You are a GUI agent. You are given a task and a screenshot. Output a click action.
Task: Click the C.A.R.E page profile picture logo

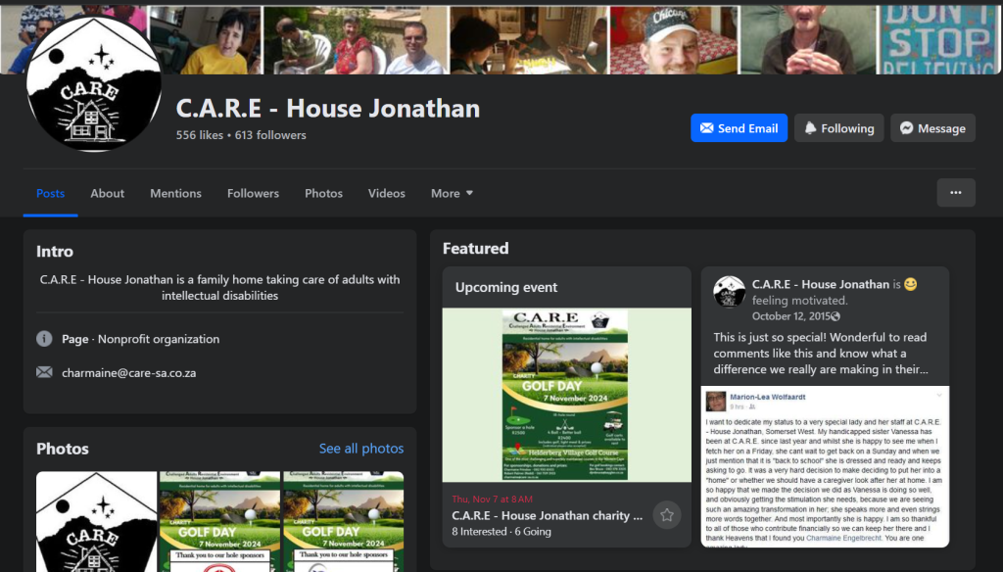tap(94, 84)
